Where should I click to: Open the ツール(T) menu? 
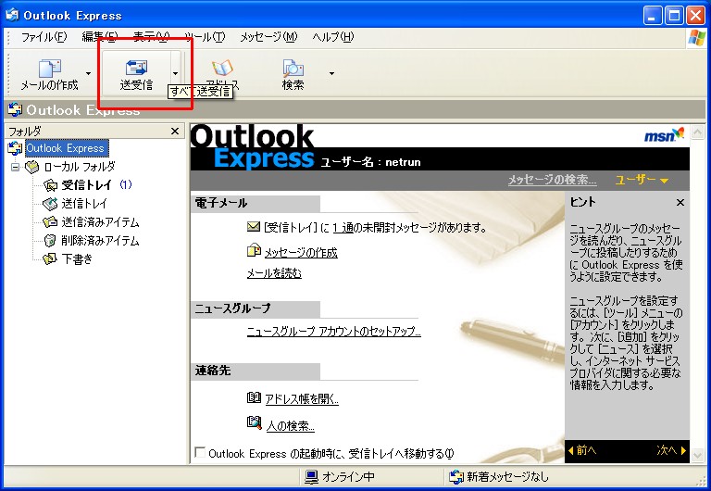[x=205, y=37]
